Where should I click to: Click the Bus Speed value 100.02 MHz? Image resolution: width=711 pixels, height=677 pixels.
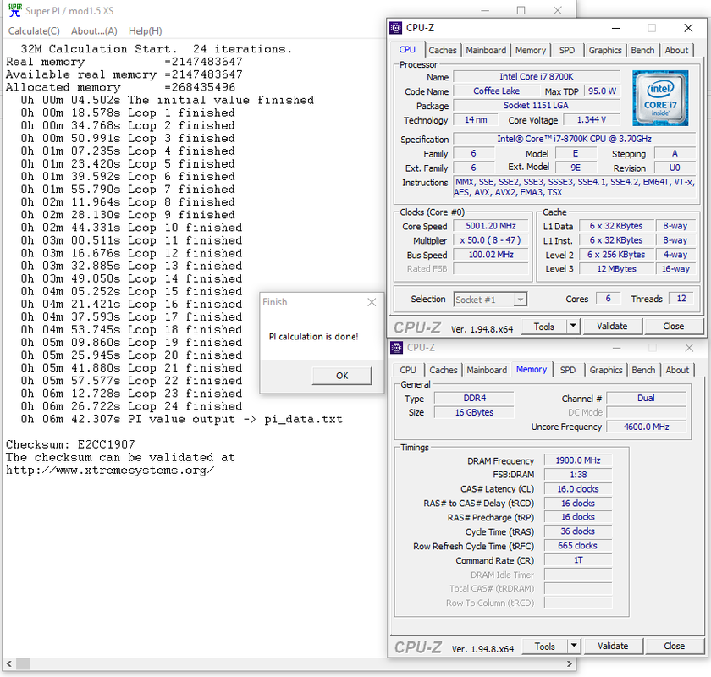491,255
